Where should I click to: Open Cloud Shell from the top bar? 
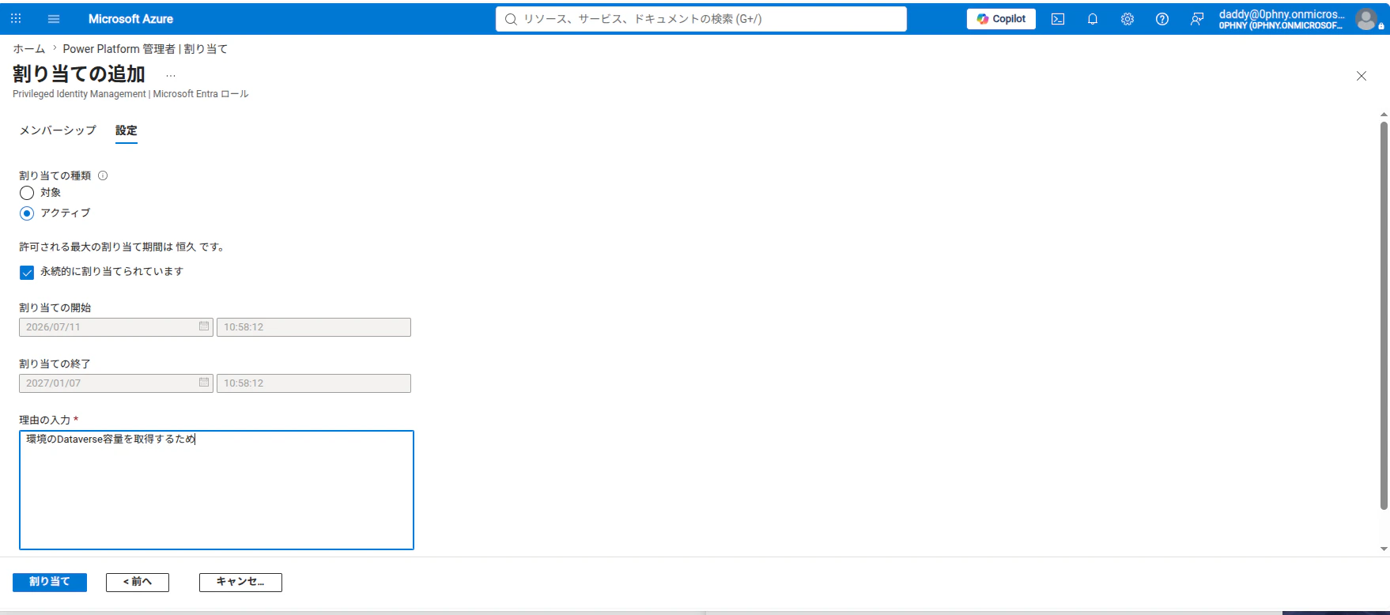pos(1058,19)
